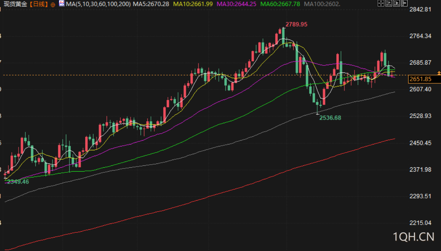Select the MA5:2670.28 legend value
The width and height of the screenshot is (441, 251).
[x=151, y=4]
